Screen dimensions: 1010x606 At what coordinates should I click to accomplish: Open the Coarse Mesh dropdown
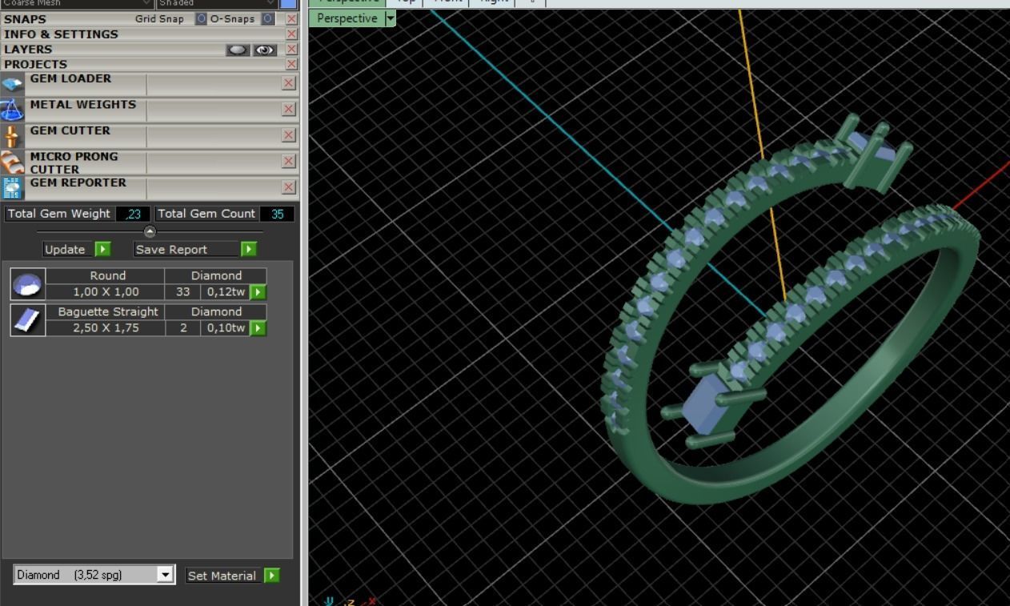pyautogui.click(x=76, y=3)
